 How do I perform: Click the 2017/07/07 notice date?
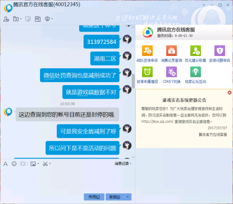[217, 128]
